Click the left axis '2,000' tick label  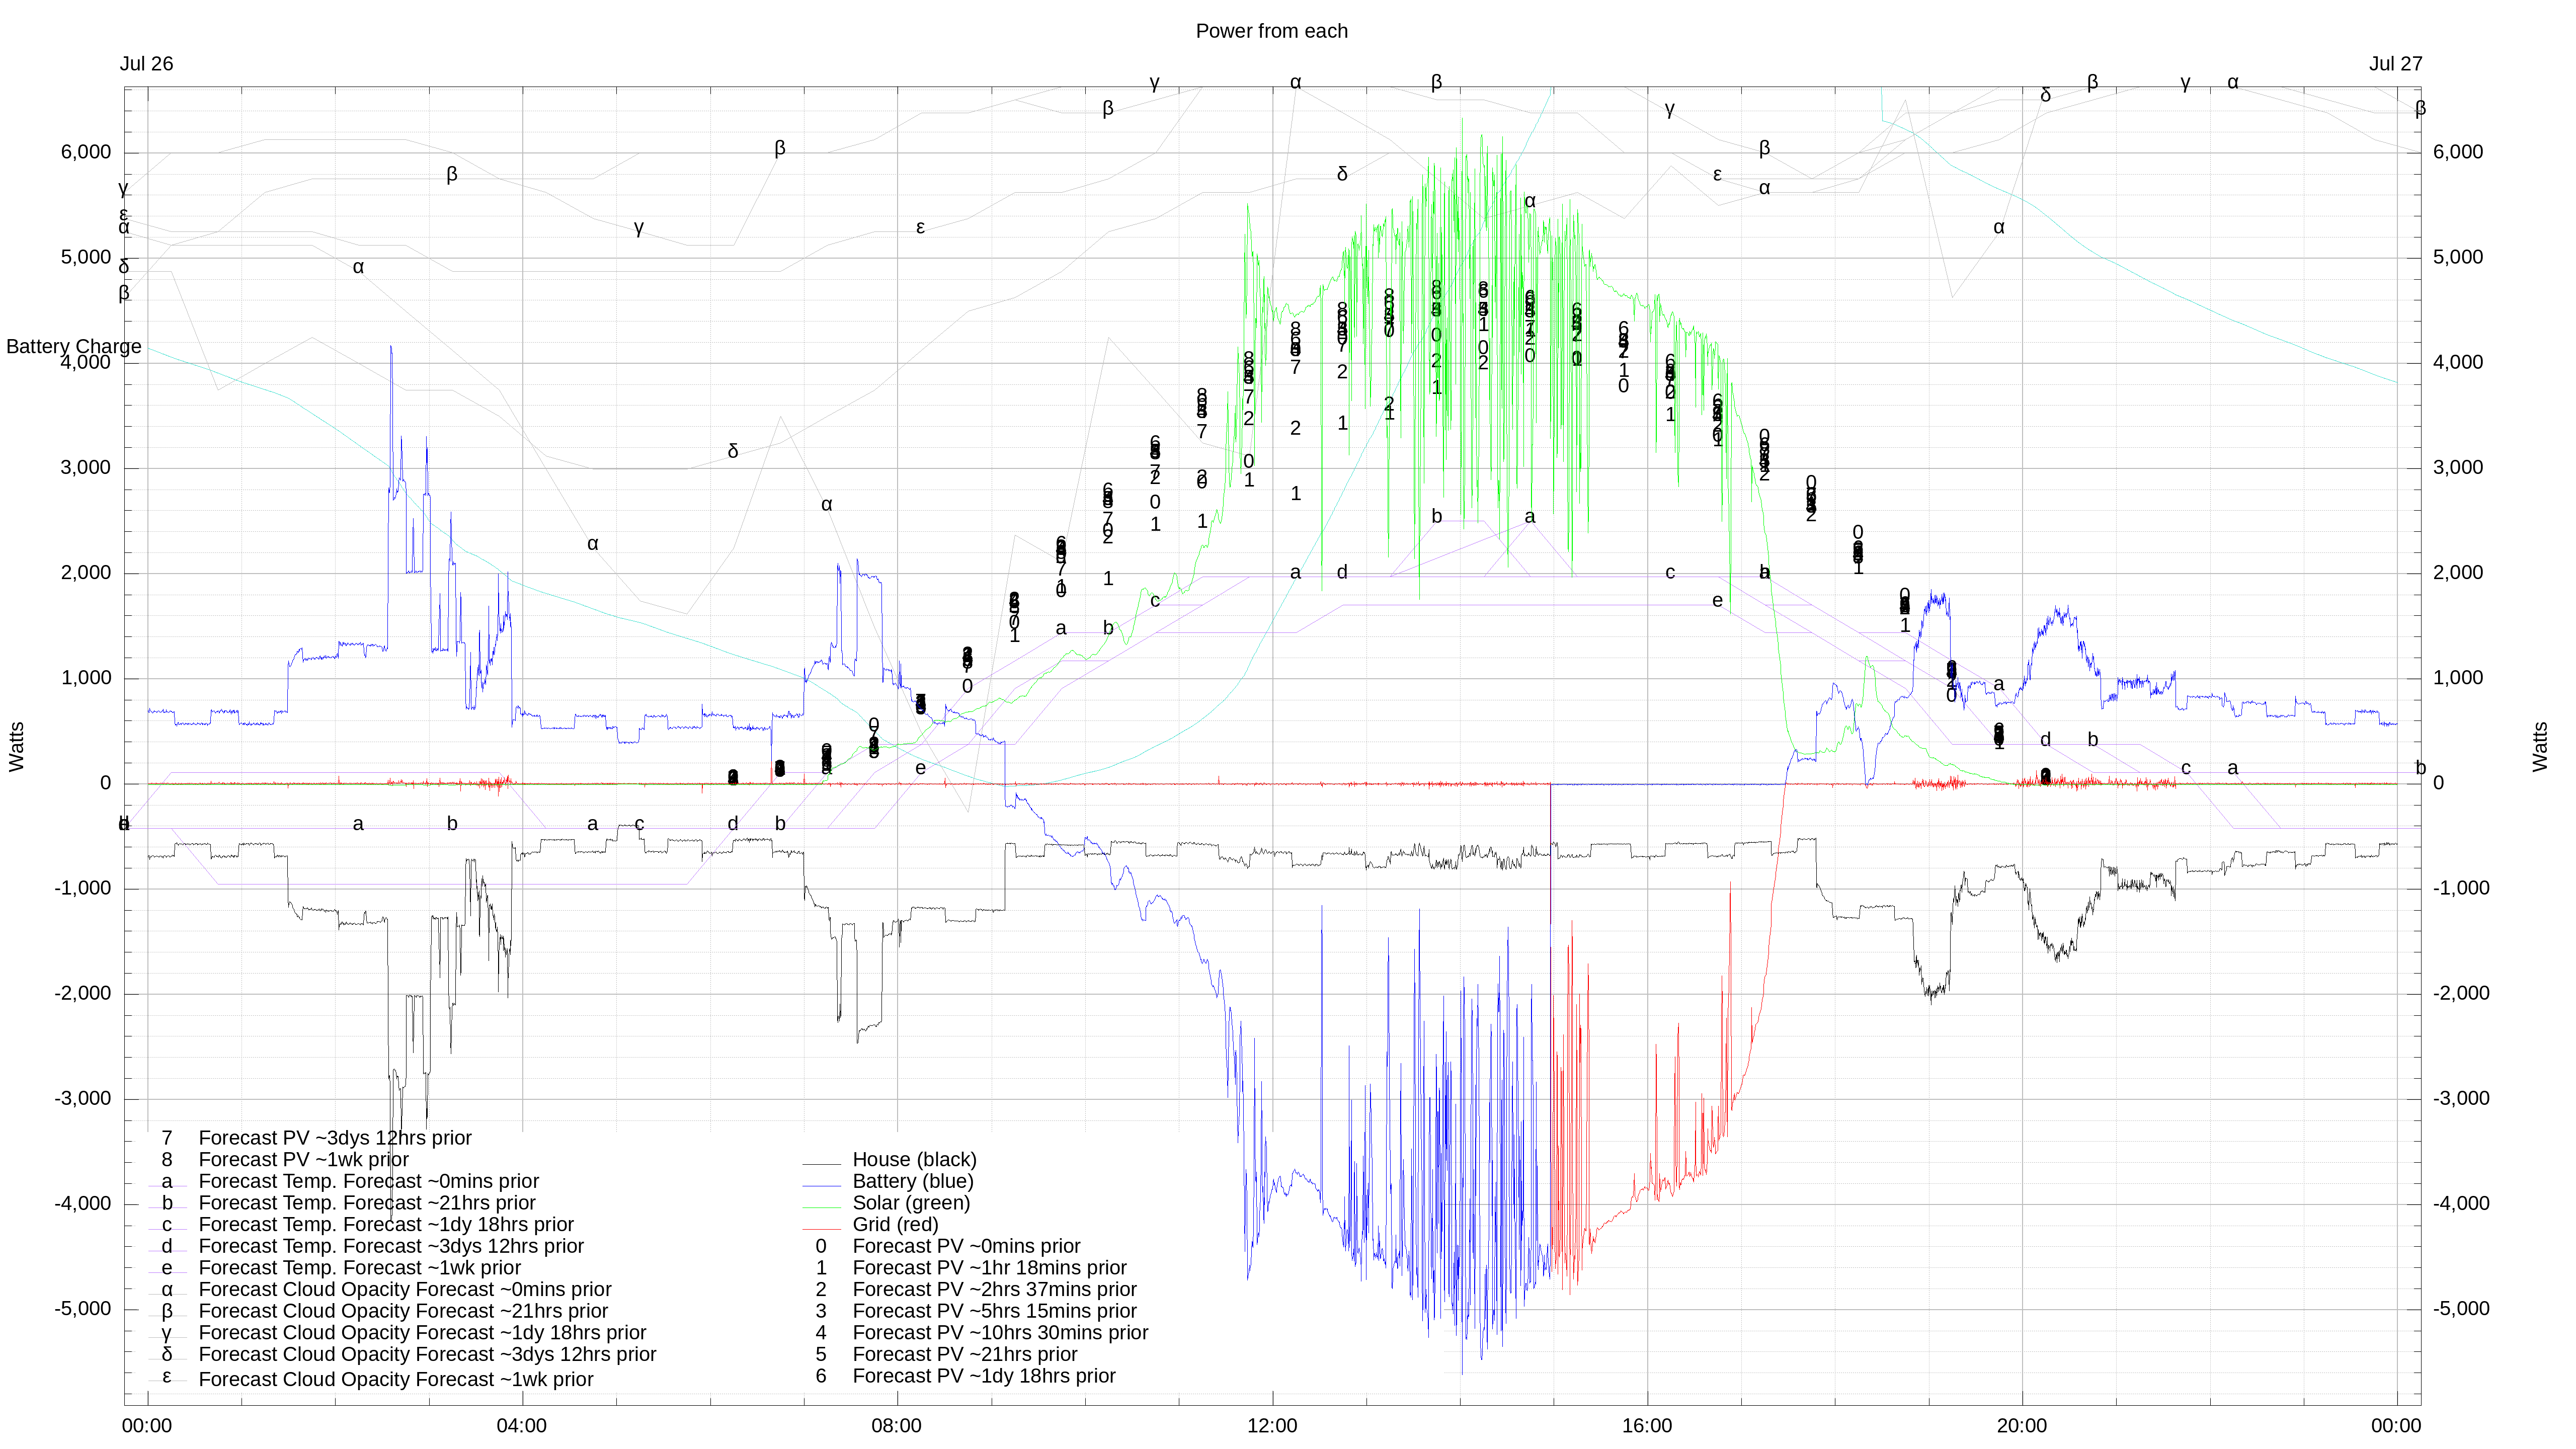pyautogui.click(x=86, y=573)
